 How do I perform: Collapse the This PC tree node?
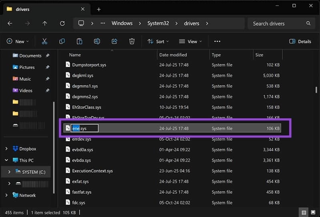(6, 160)
